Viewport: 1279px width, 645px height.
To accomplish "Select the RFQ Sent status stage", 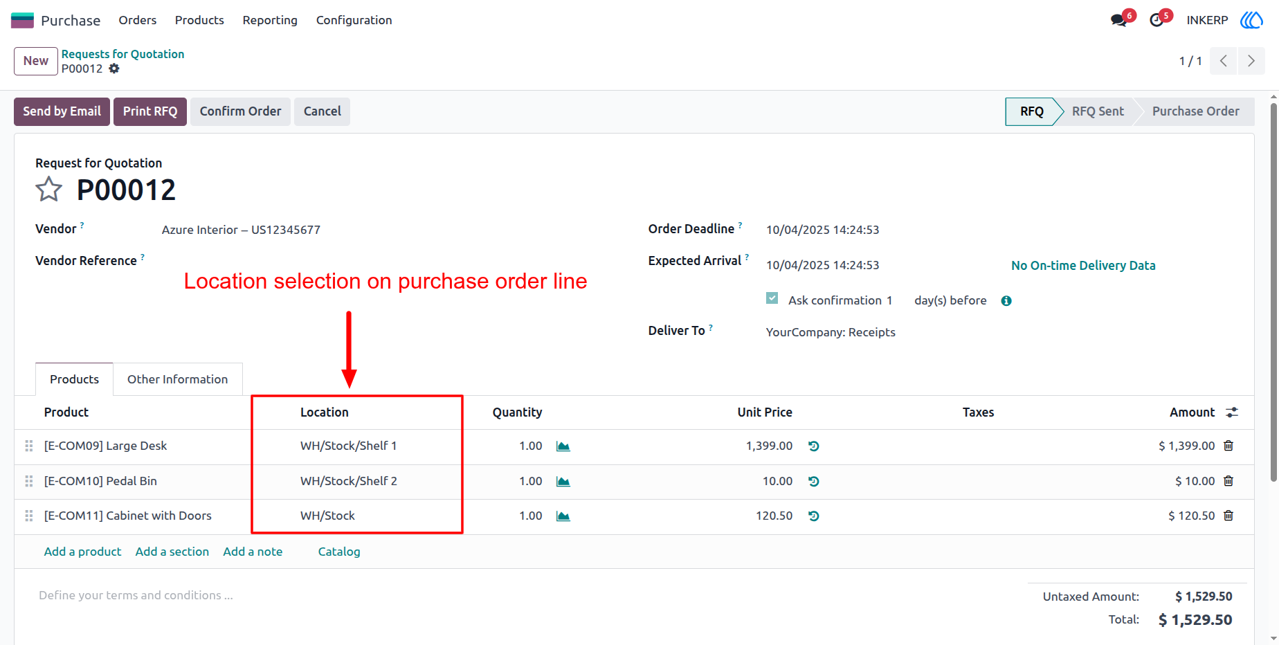I will (x=1098, y=111).
